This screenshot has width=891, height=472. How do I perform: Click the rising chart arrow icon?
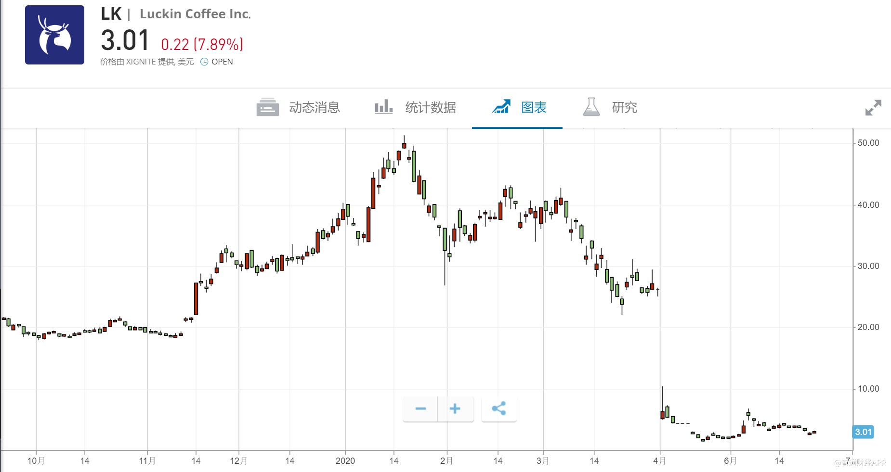tap(501, 107)
